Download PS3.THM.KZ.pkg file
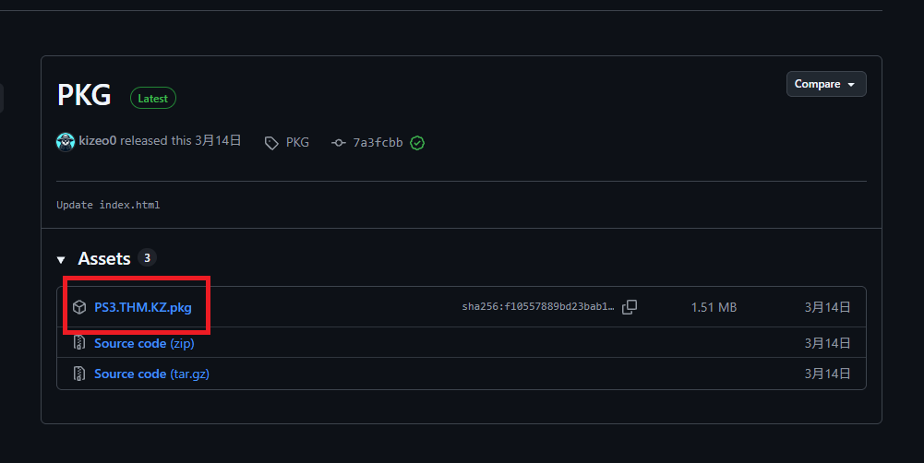 click(x=142, y=307)
